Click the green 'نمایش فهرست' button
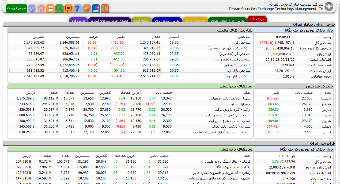340x184 pixels. pos(16,8)
